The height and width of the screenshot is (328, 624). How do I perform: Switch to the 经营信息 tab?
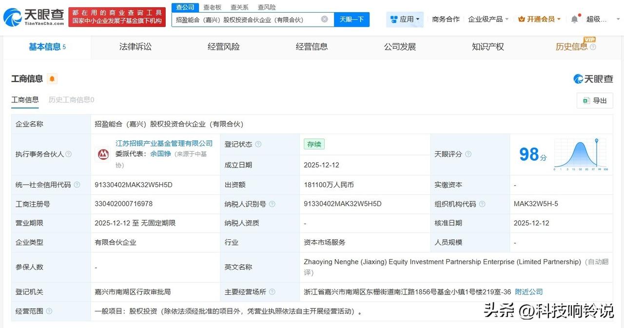point(312,47)
